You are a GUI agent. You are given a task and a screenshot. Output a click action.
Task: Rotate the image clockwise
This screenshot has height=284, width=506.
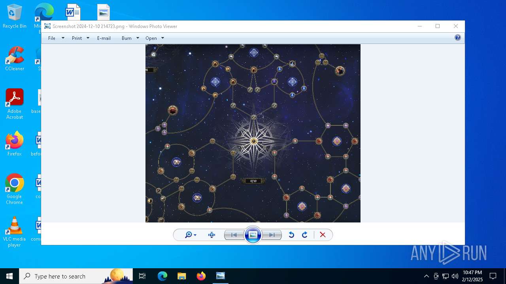click(x=305, y=235)
